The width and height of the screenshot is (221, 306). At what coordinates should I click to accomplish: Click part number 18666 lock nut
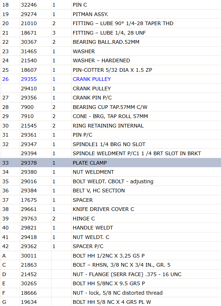tap(29, 293)
